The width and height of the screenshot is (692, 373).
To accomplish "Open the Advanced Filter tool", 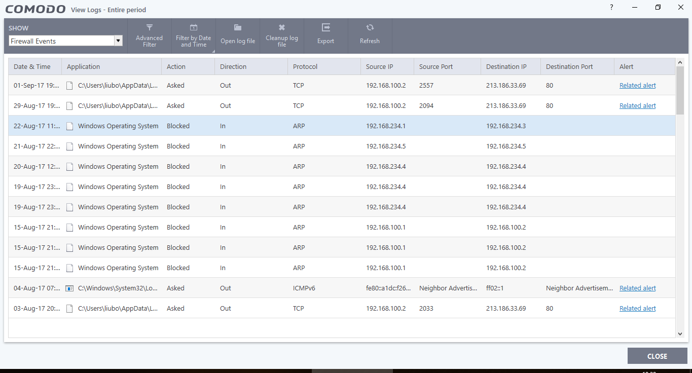I will click(150, 36).
